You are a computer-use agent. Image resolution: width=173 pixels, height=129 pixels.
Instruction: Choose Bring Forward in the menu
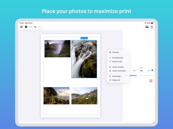(x=117, y=62)
